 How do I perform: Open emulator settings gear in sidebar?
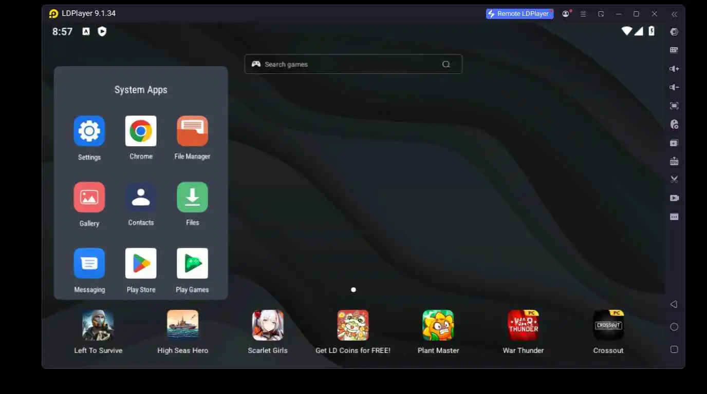point(674,32)
